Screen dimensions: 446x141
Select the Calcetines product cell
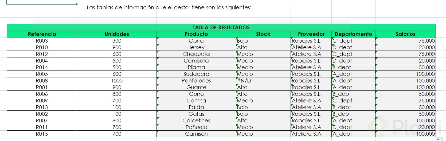[196, 121]
